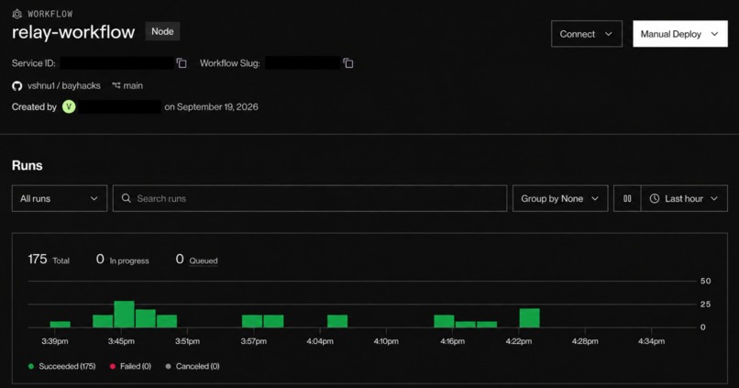Open the vshnu1 / bayhacks repository link
The image size is (739, 388).
point(63,86)
